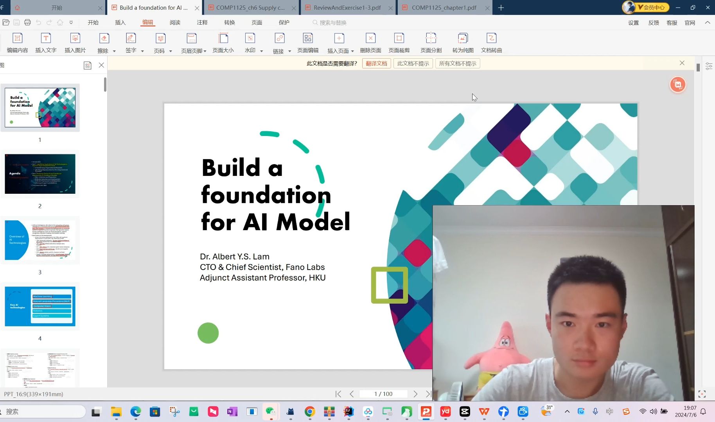Viewport: 715px width, 422px height.
Task: Click the fit-to-screen icon at bottom right
Action: pos(702,394)
